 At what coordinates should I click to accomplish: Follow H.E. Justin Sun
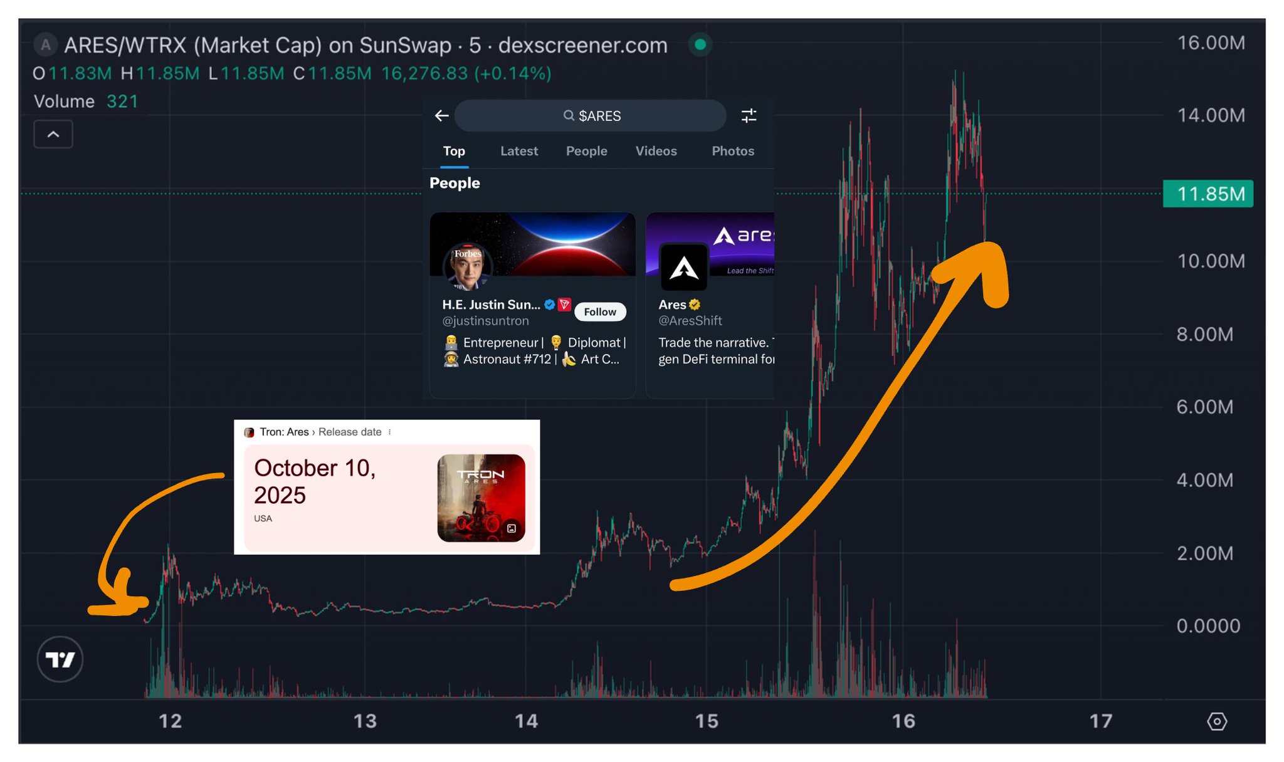coord(599,312)
